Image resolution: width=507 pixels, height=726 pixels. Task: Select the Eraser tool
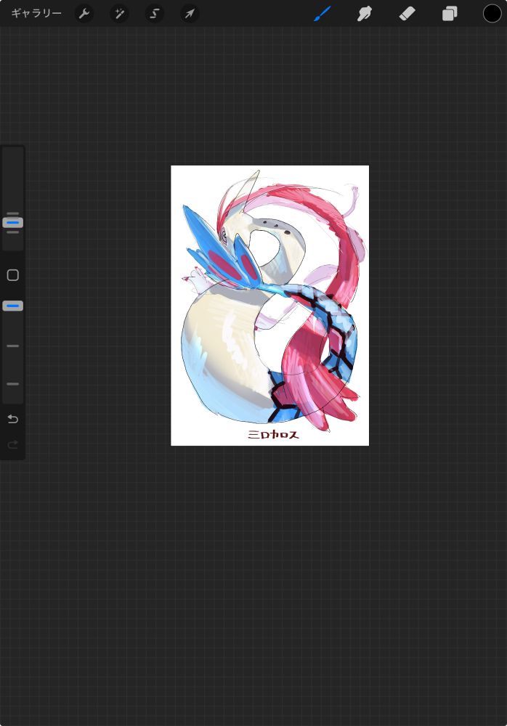click(407, 14)
